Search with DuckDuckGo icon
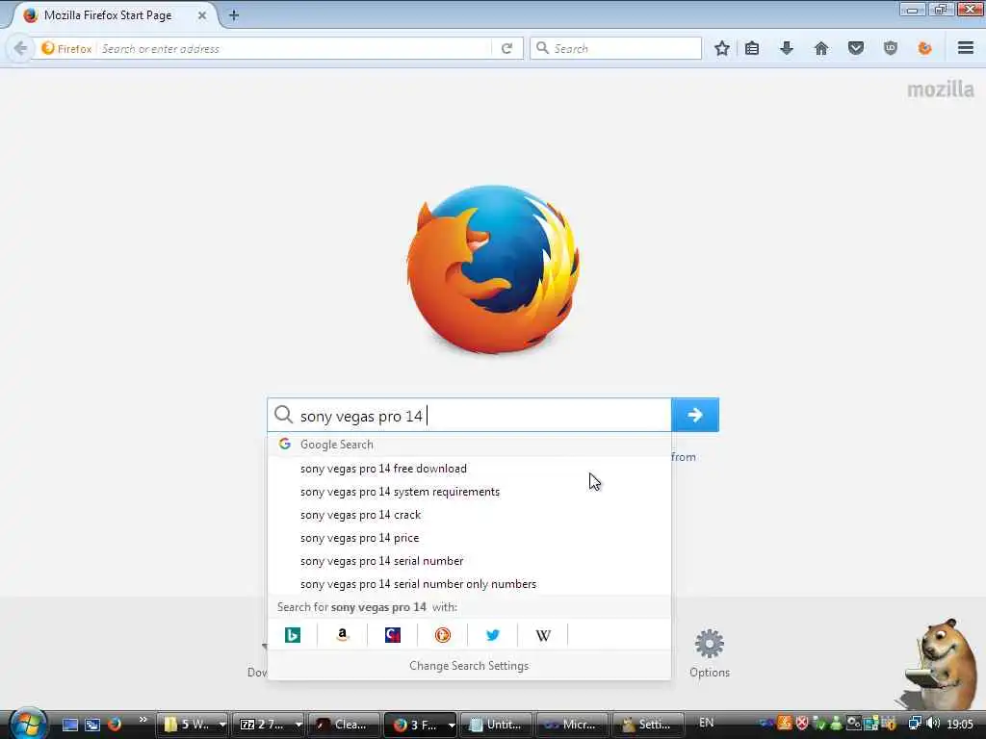This screenshot has width=986, height=739. tap(443, 635)
